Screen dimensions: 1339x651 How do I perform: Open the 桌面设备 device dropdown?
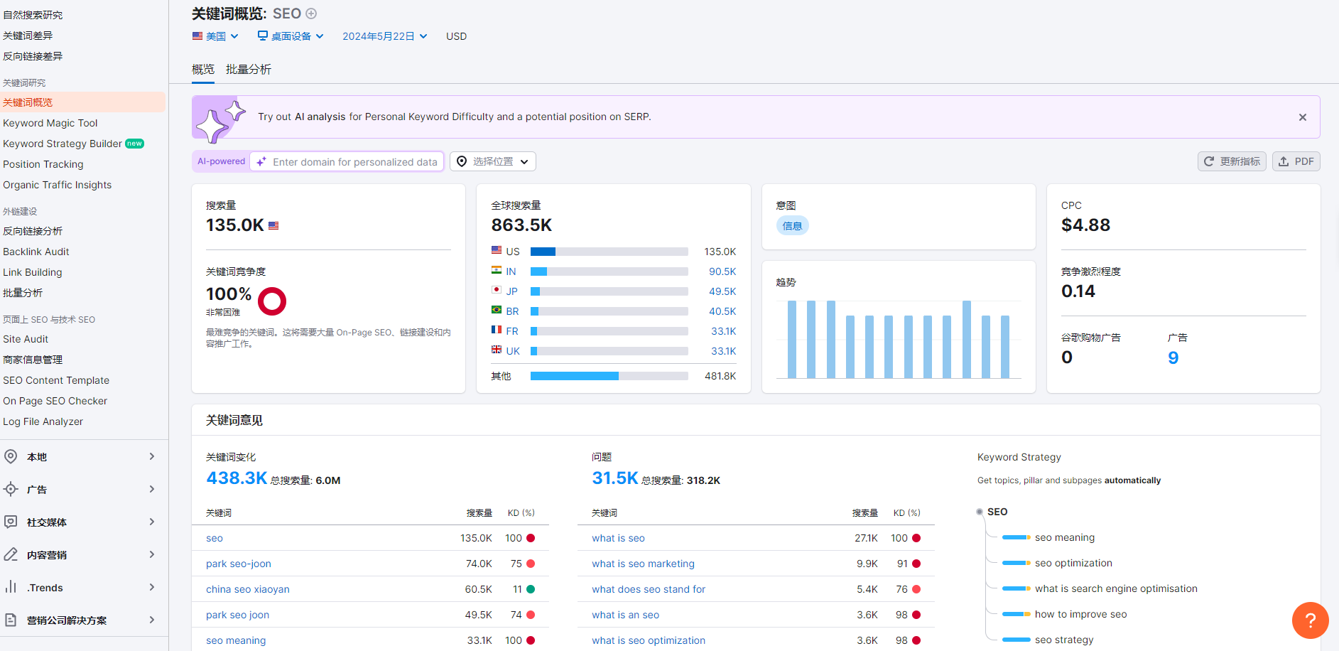[291, 36]
